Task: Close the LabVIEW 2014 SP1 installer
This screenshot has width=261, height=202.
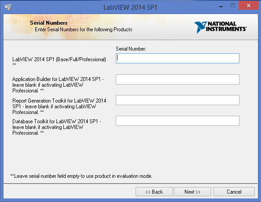Action: tap(248, 5)
